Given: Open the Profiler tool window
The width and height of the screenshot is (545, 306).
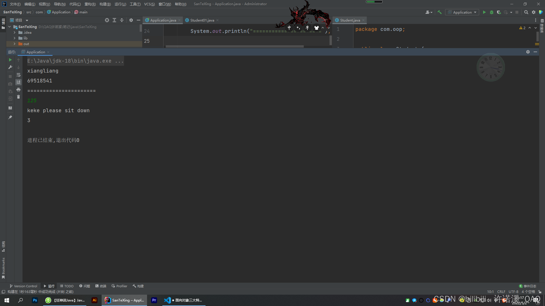Looking at the screenshot, I should [119, 286].
